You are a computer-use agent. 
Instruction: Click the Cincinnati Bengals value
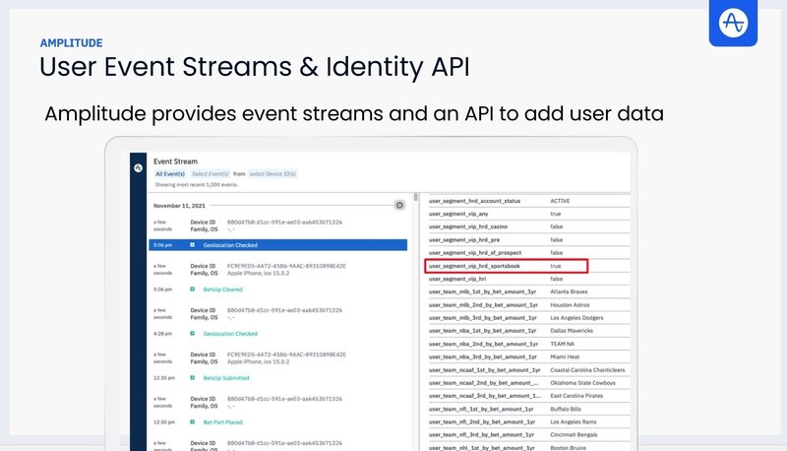574,435
